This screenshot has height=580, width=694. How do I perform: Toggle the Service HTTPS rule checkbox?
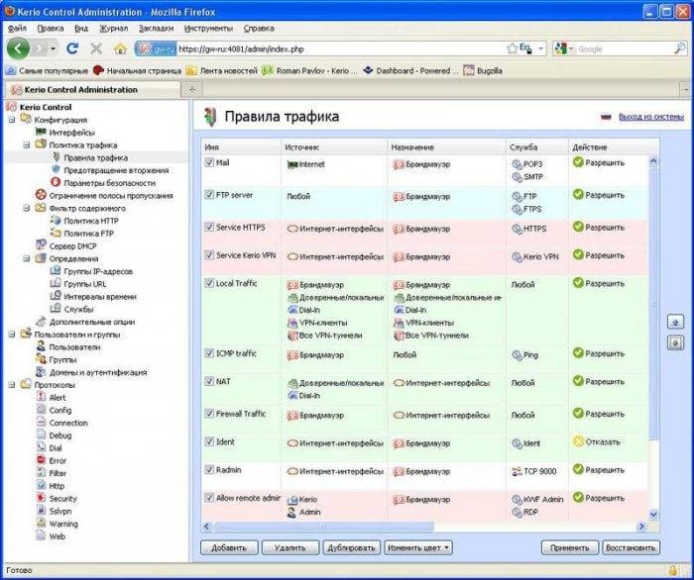209,227
